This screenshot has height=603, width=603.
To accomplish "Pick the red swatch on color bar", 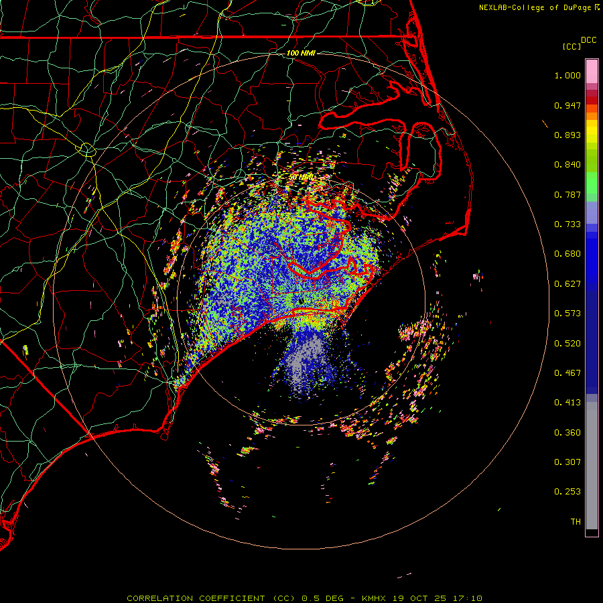I will point(592,100).
